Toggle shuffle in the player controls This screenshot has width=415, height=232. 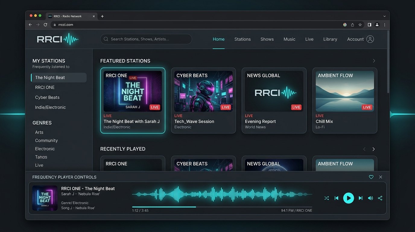327,198
